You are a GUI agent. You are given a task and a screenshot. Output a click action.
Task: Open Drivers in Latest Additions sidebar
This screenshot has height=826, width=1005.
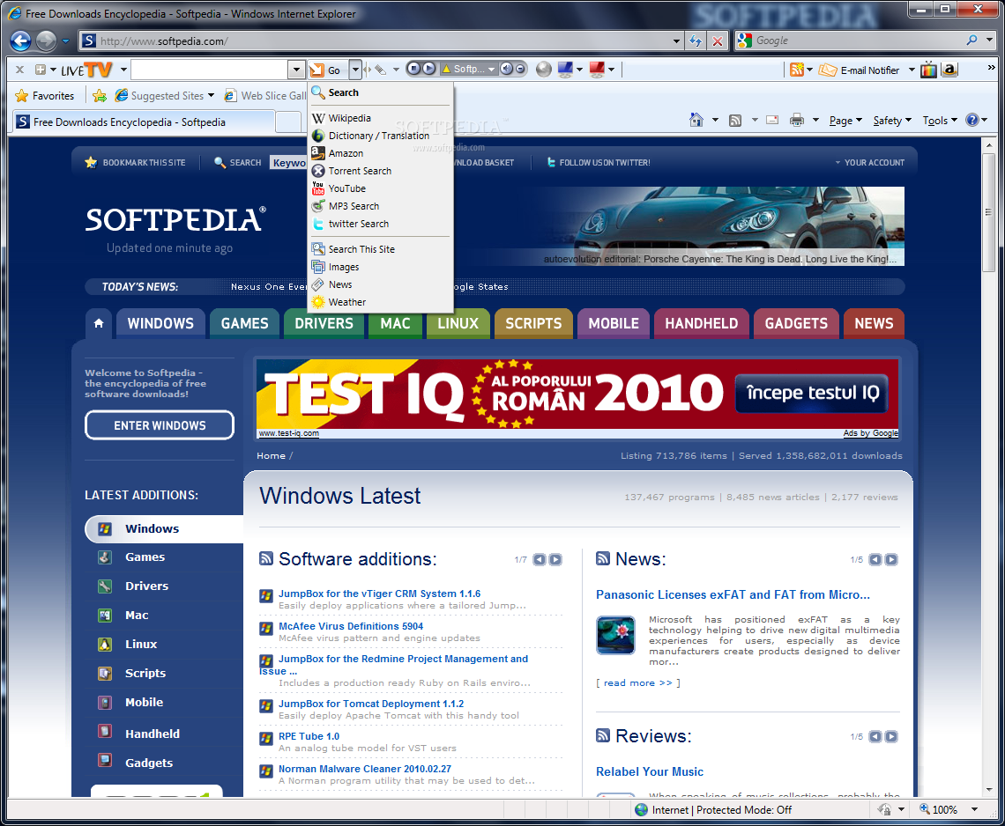(146, 586)
